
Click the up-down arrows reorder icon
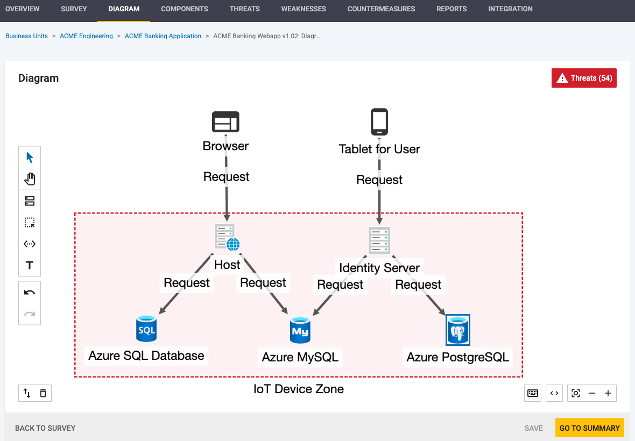click(x=27, y=393)
